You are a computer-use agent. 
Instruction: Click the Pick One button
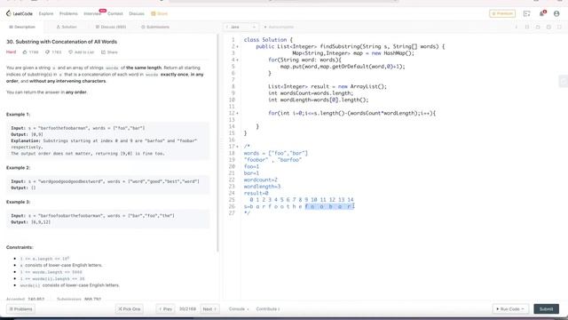click(x=130, y=309)
